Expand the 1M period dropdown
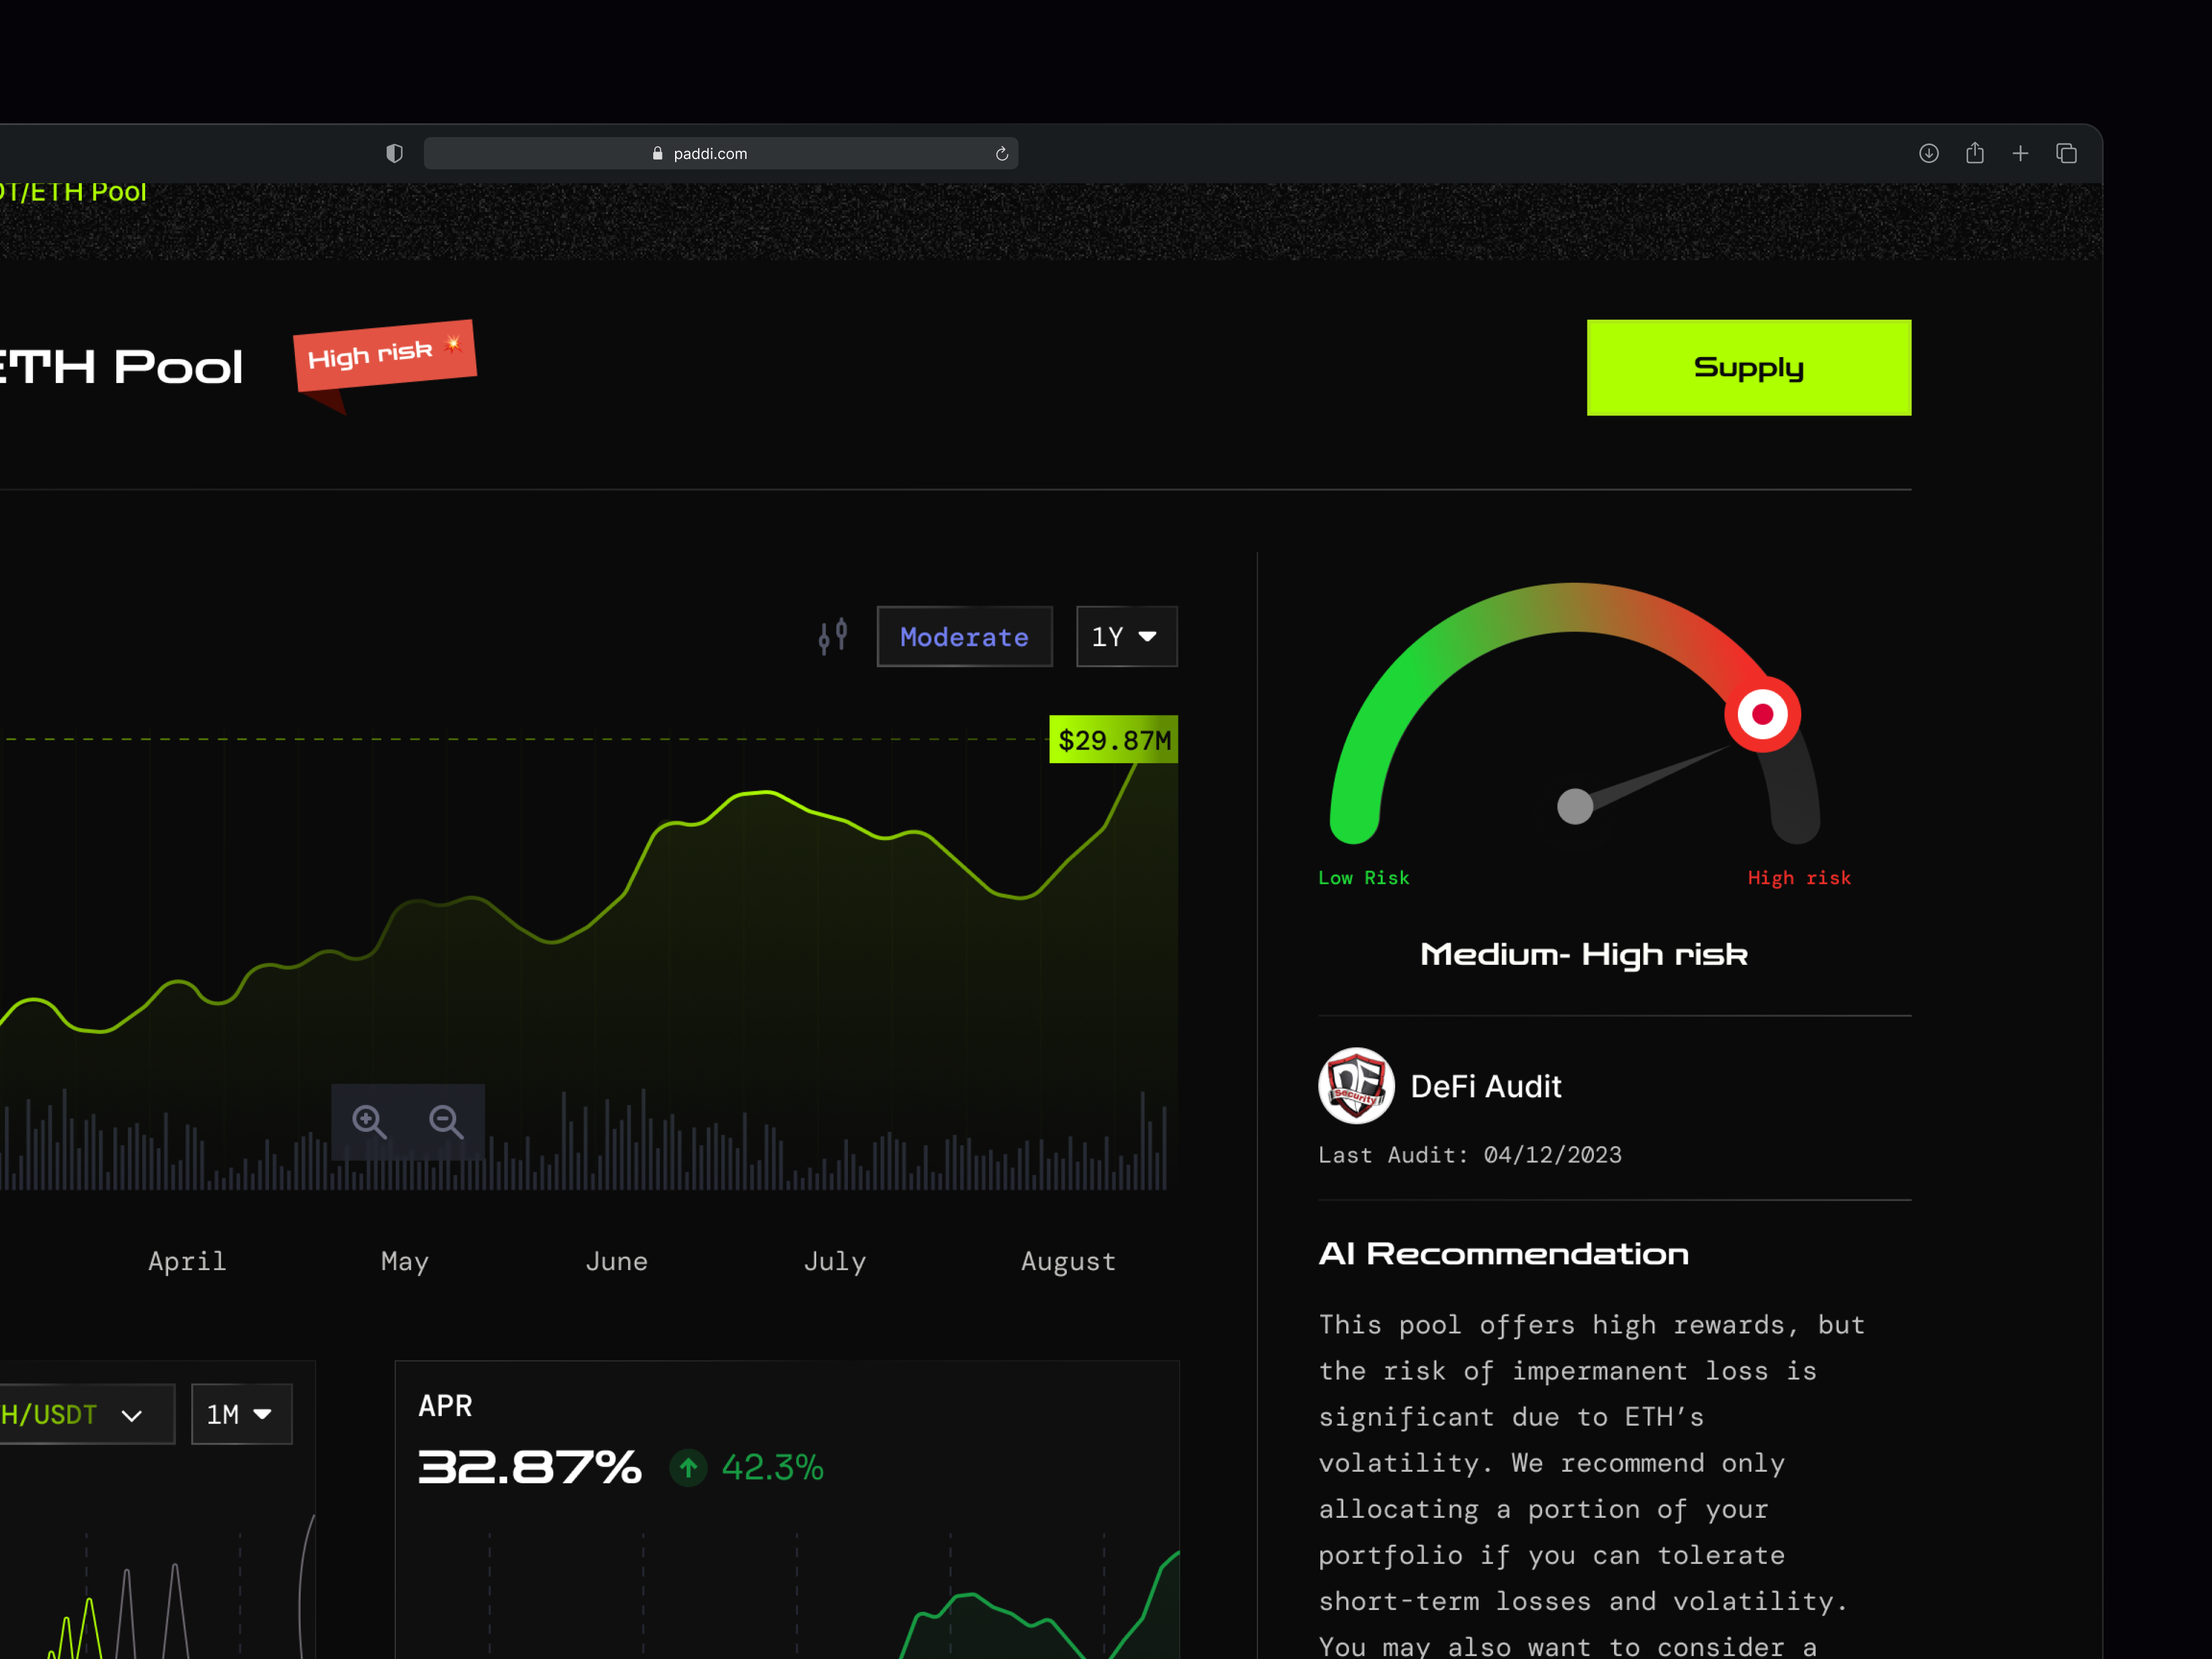Screen dimensions: 2212x1659 tap(240, 1414)
